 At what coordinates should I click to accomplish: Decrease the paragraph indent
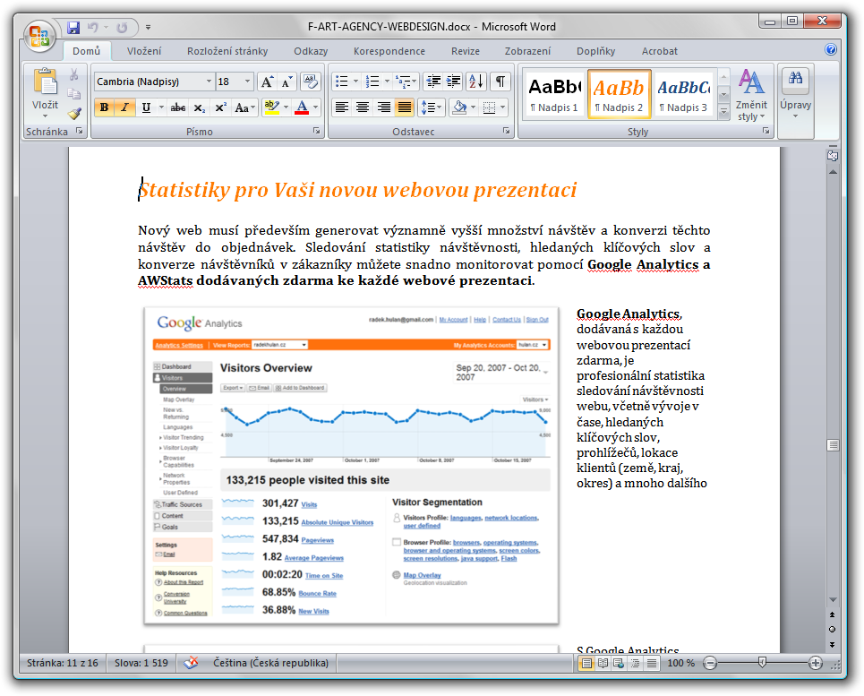[433, 82]
